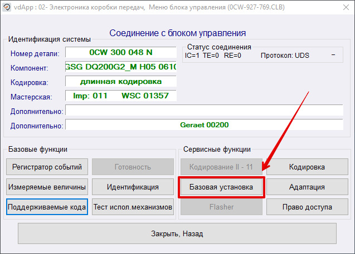Click the Протокол: UDS status text
The image size is (355, 254).
(285, 56)
